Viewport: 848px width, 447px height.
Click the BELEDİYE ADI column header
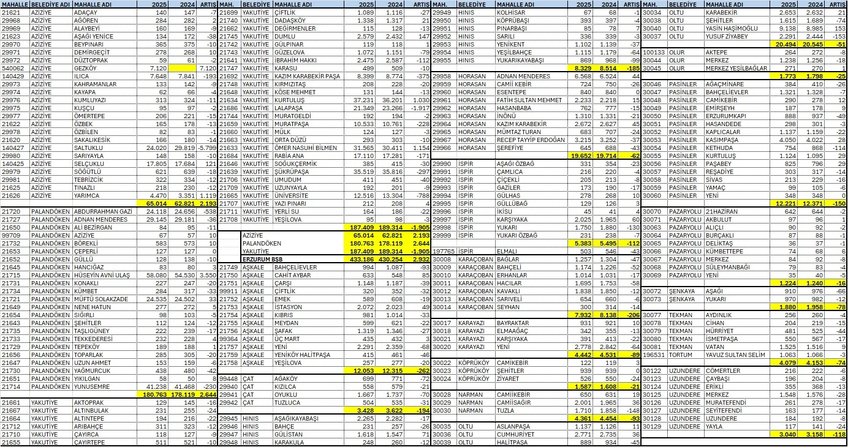coord(51,4)
